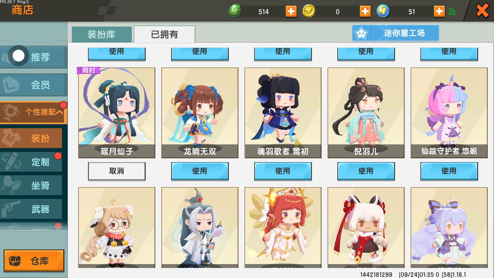Click the green mini bean currency icon
494x278 pixels.
(x=234, y=11)
